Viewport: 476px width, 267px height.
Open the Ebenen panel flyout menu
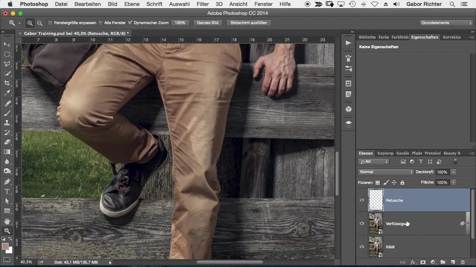tap(472, 153)
